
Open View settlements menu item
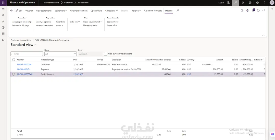[x=44, y=10]
